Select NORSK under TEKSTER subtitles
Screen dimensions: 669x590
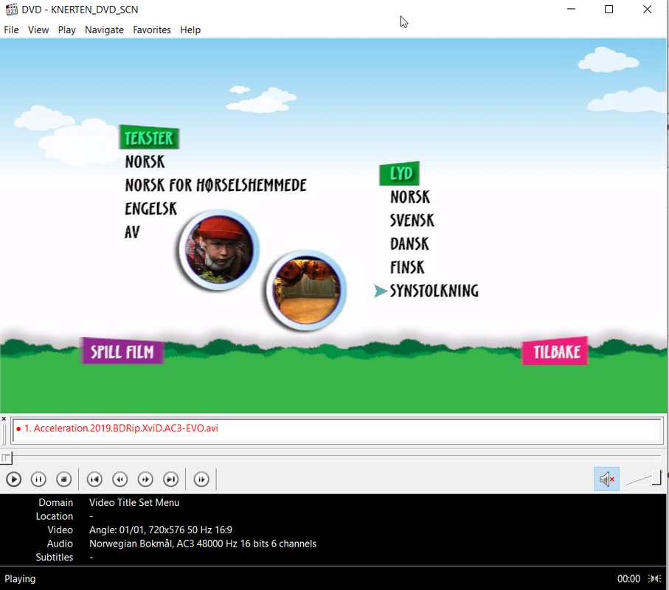click(x=145, y=162)
